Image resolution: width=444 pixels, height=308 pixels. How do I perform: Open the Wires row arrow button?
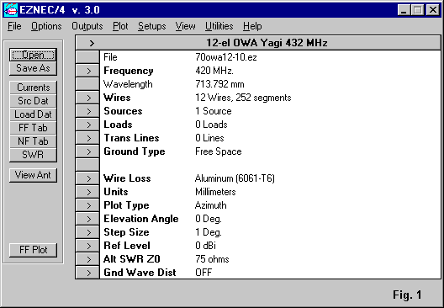87,98
